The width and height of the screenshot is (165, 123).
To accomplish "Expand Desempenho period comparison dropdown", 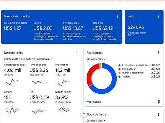I will [x=28, y=59].
